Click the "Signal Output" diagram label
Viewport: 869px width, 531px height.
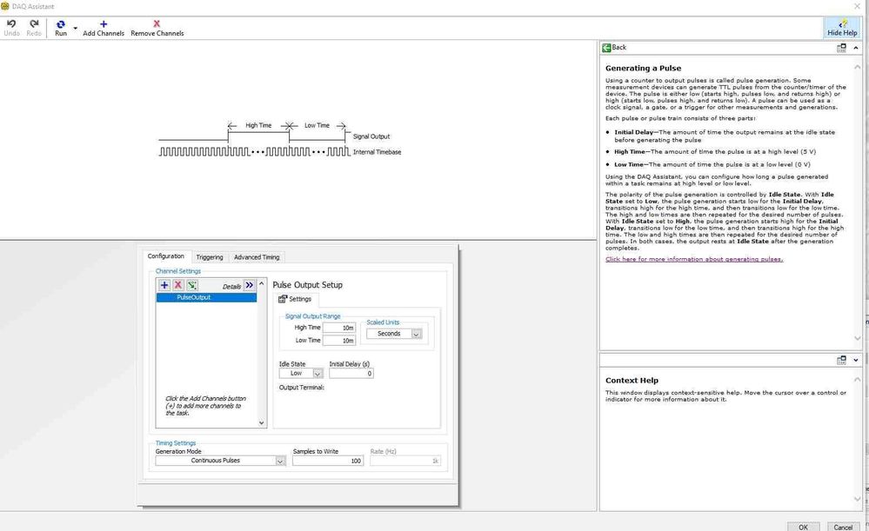tap(371, 136)
